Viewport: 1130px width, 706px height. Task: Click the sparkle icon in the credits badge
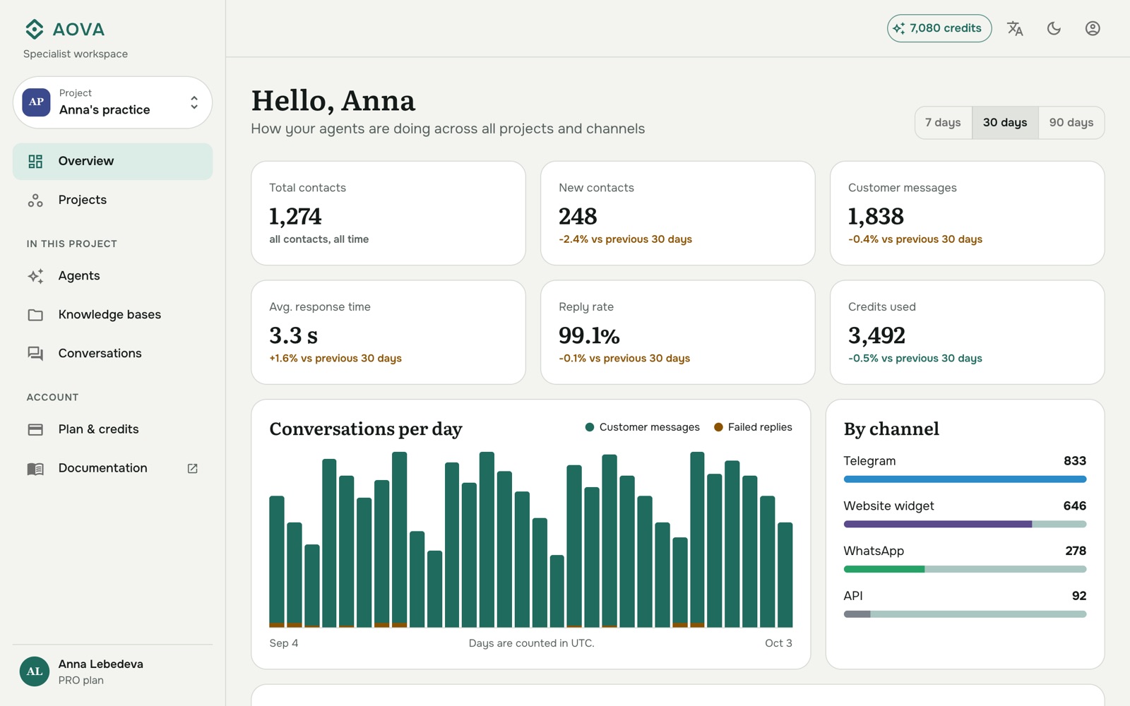[899, 28]
